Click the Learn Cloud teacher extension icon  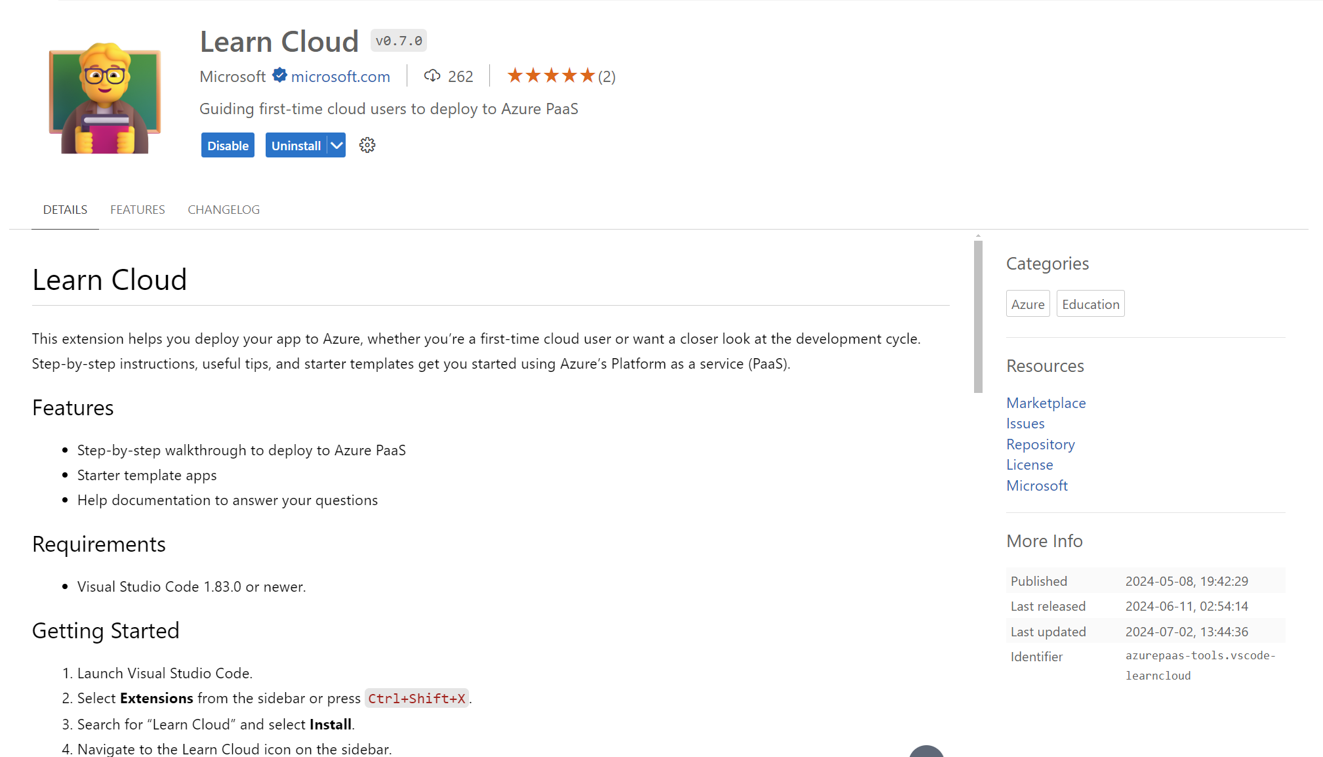pos(103,96)
